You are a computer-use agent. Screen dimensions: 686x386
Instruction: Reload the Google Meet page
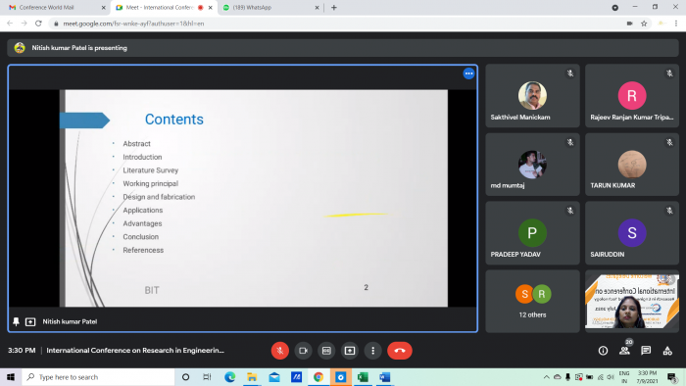tap(38, 24)
